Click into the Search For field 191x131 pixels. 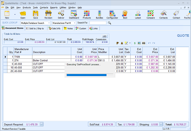pyautogui.click(x=98, y=23)
